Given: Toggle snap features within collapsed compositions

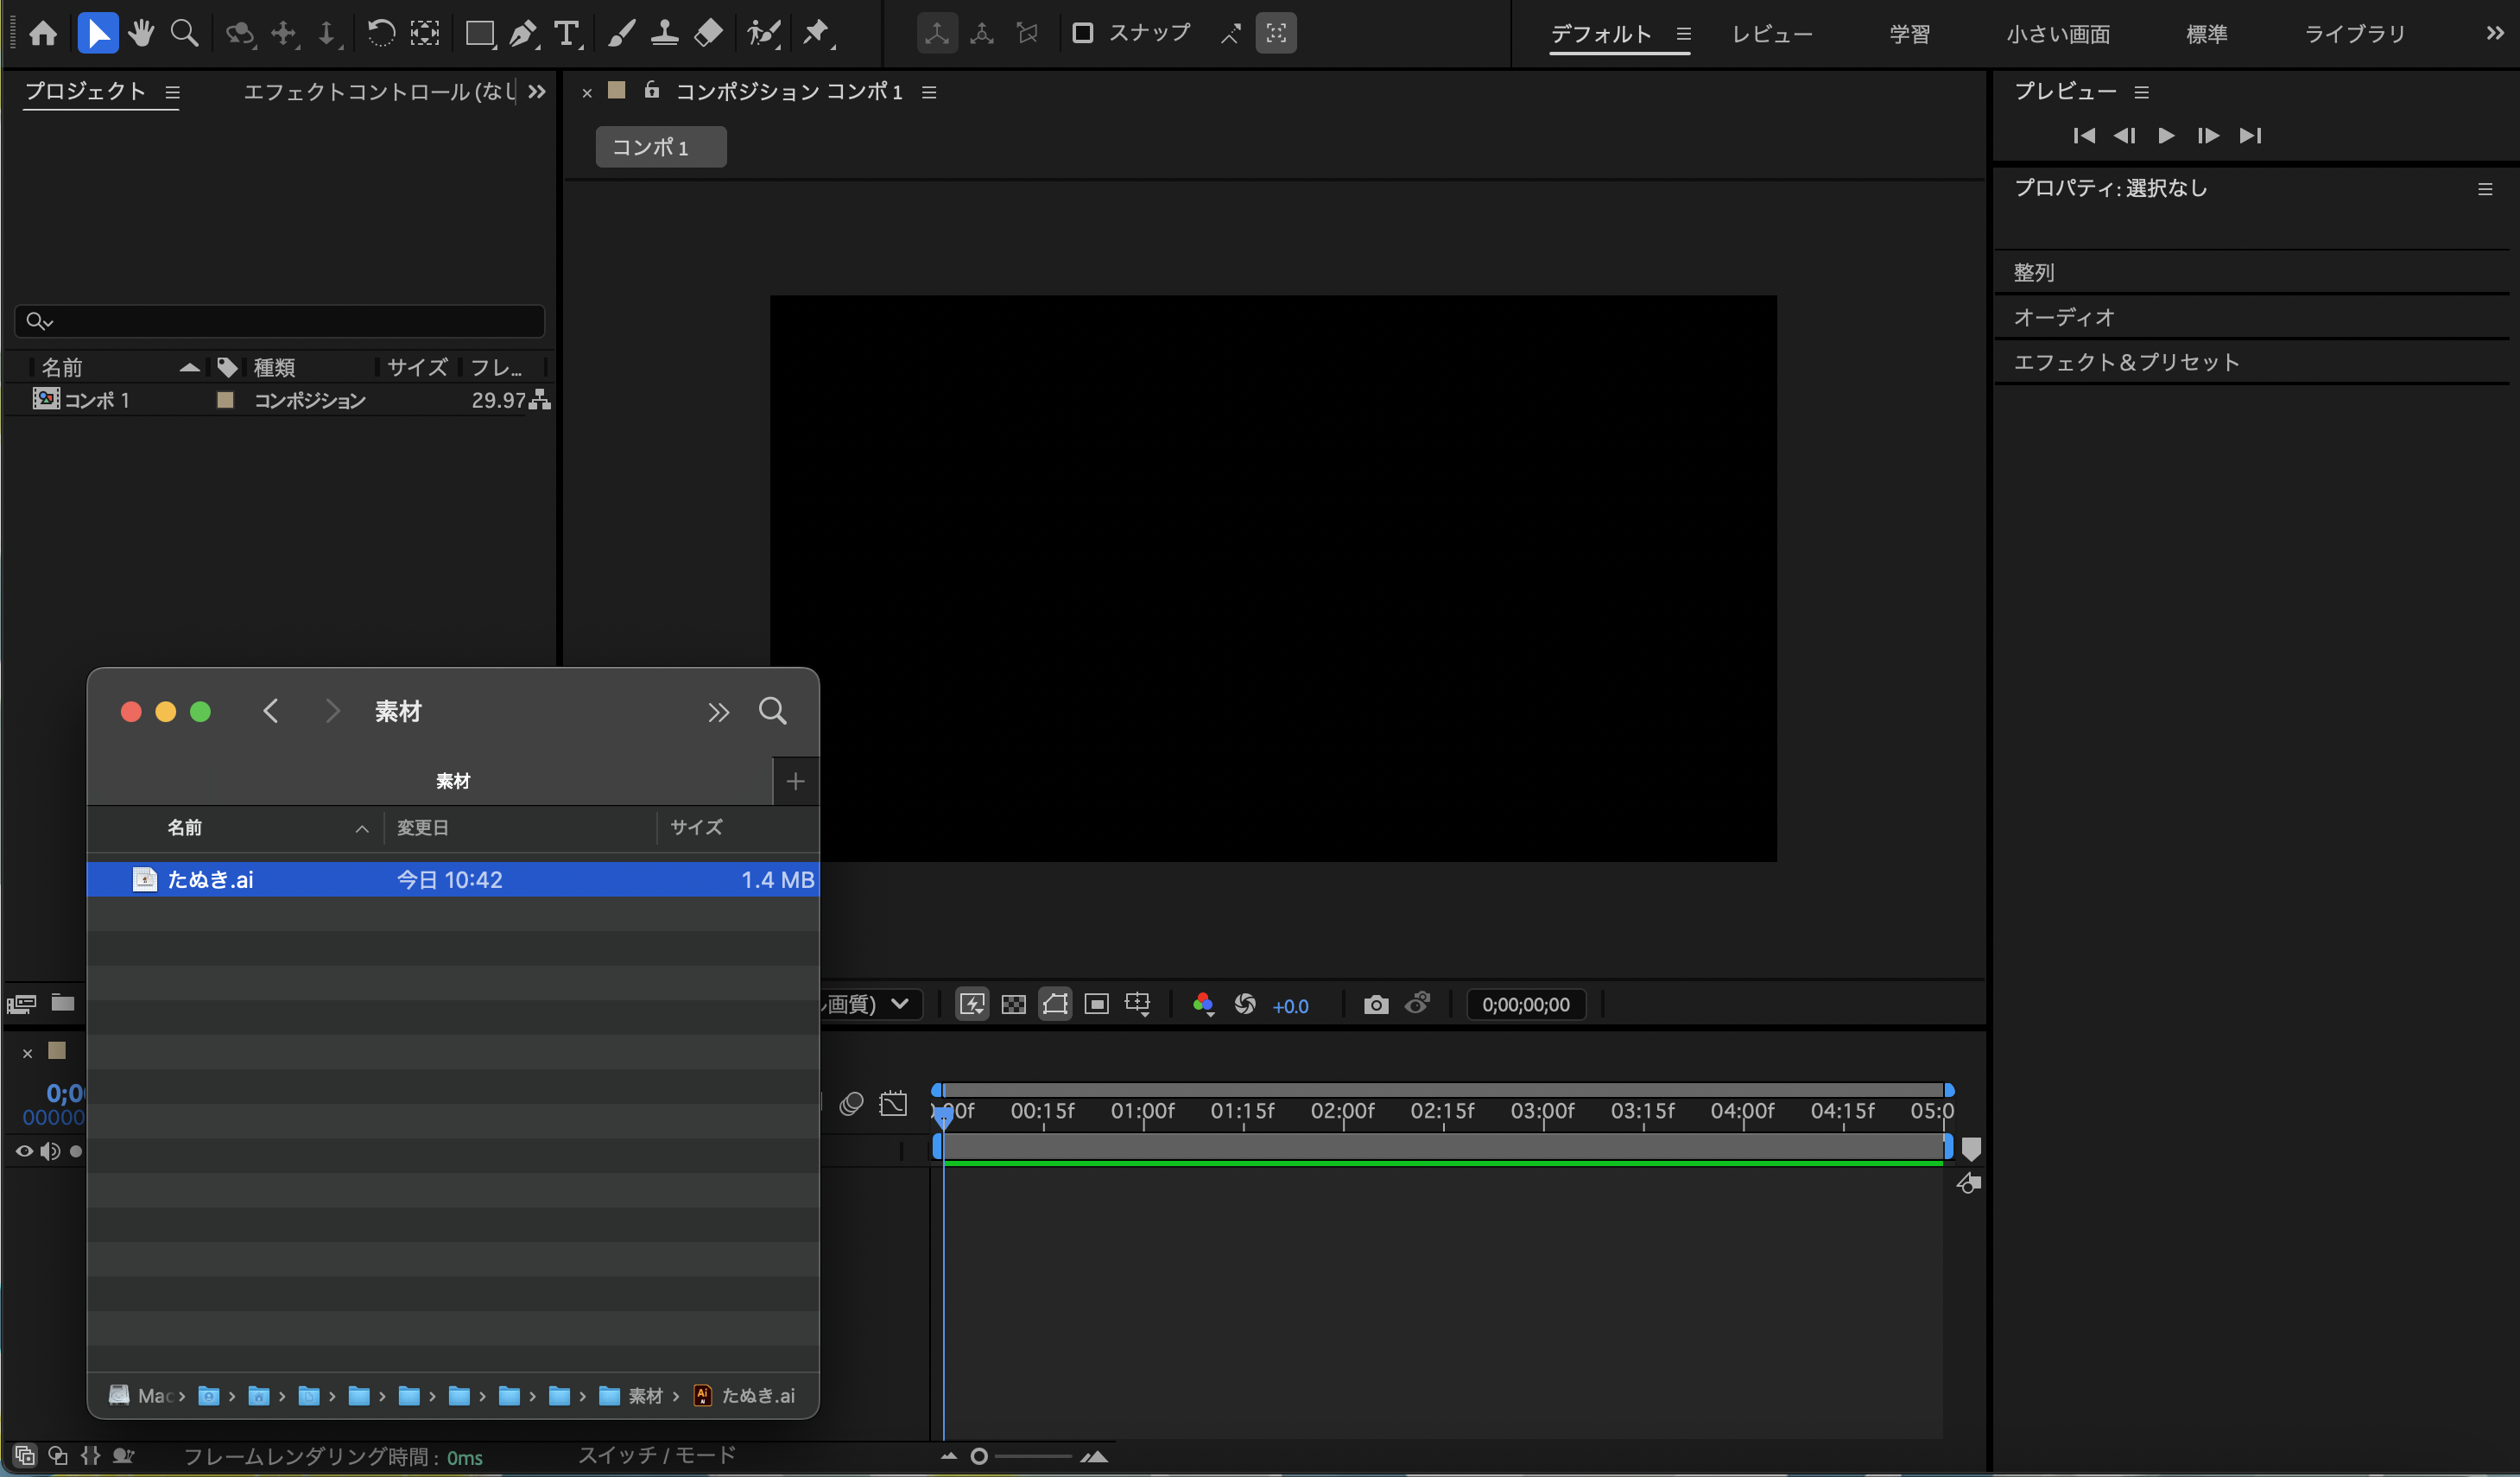Looking at the screenshot, I should (1276, 33).
